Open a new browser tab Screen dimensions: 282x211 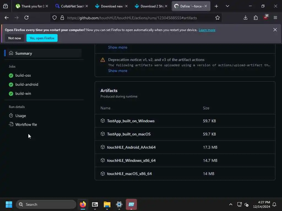(216, 6)
